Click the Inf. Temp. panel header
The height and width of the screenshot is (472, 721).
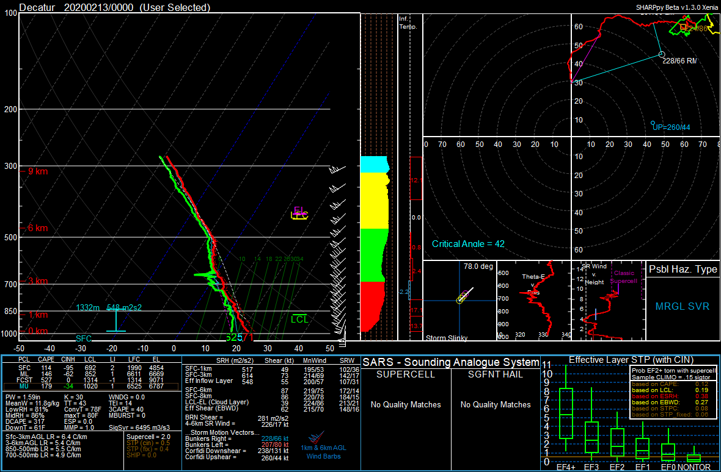[408, 23]
